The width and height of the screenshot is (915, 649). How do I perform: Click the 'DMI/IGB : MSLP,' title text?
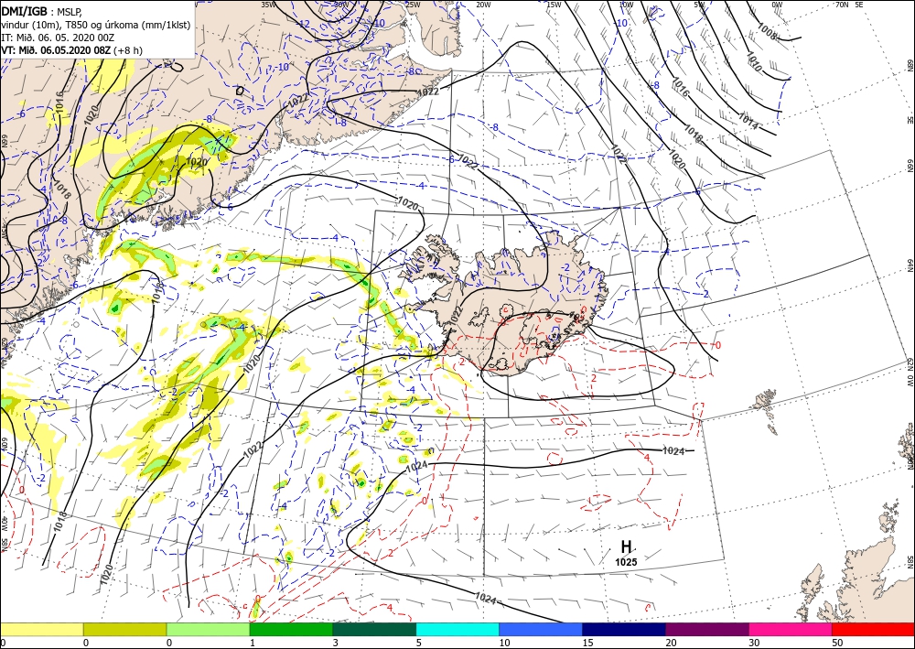click(41, 10)
